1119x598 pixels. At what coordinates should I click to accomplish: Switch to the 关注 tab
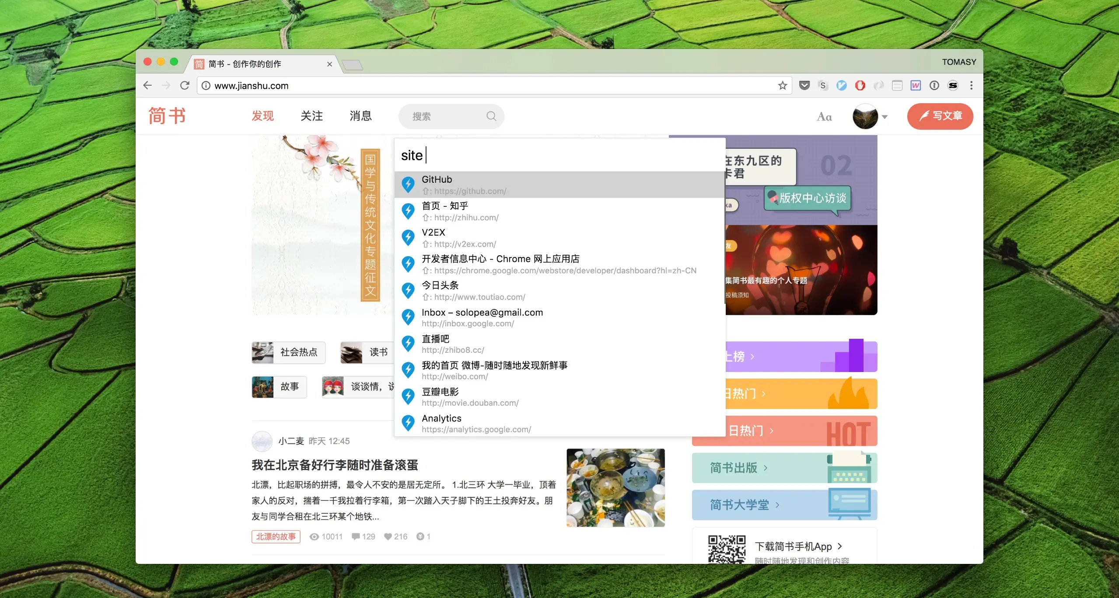click(x=311, y=116)
